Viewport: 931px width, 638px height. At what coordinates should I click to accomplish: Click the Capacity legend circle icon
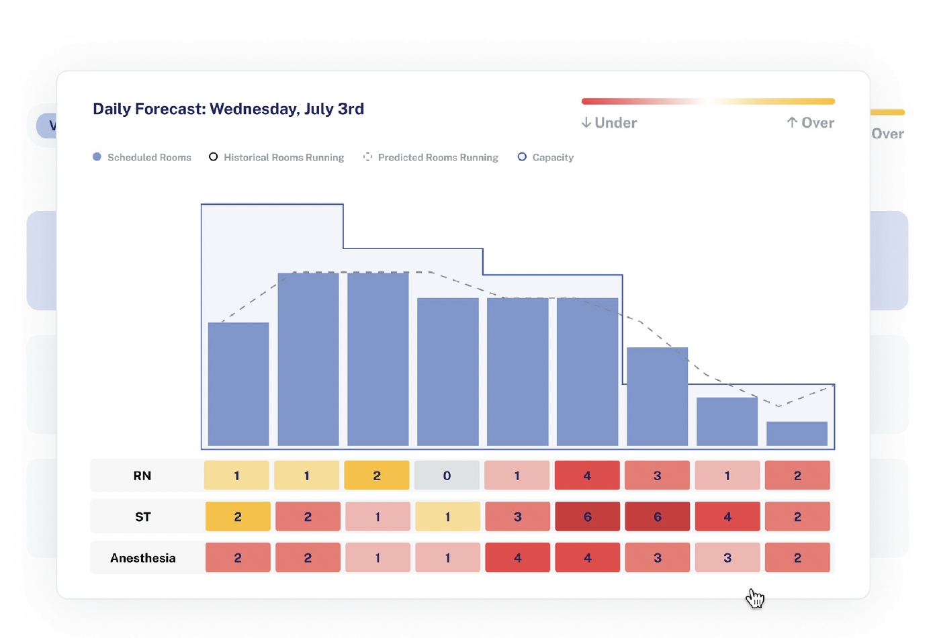tap(522, 157)
